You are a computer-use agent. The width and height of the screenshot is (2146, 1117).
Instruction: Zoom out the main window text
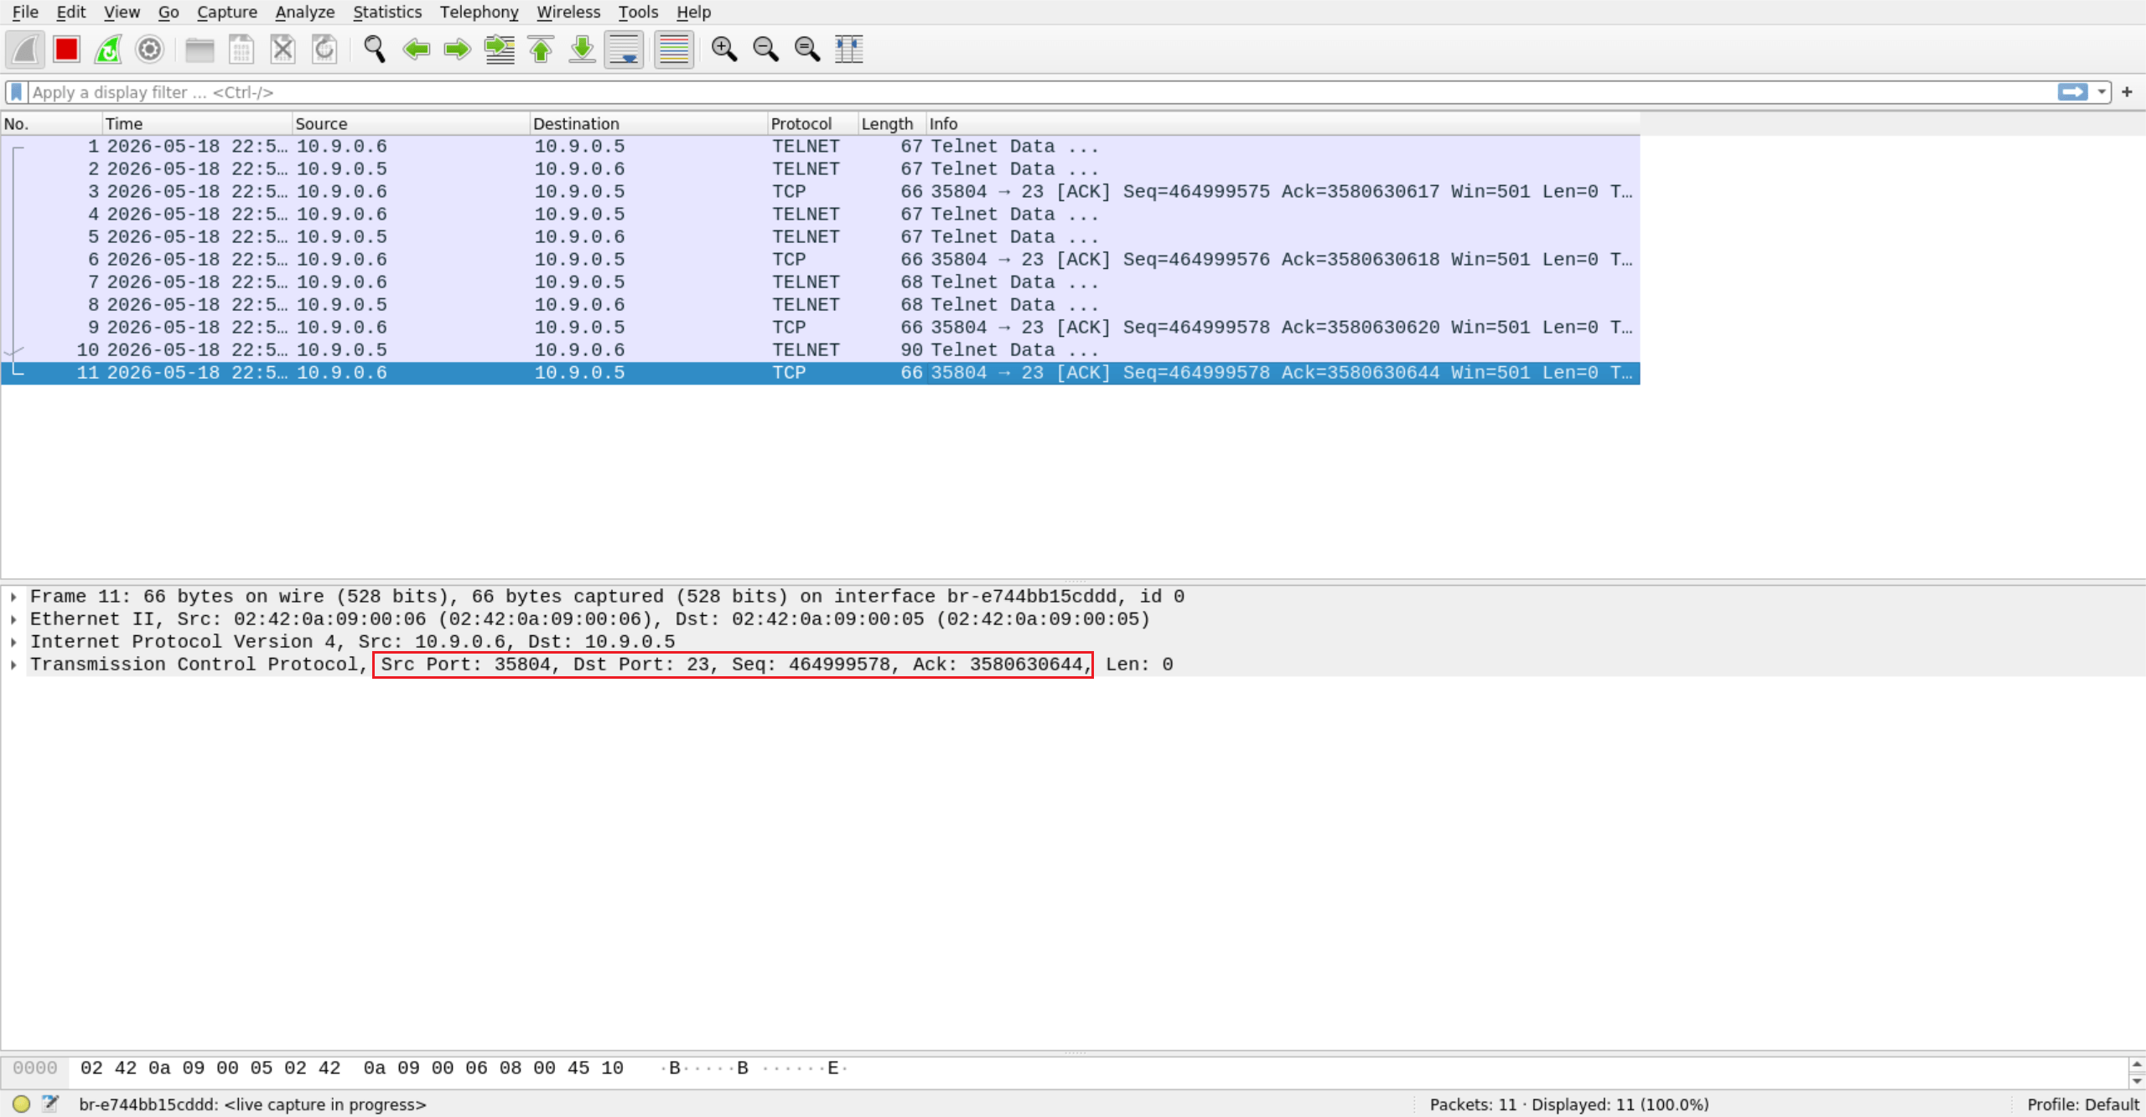click(765, 49)
